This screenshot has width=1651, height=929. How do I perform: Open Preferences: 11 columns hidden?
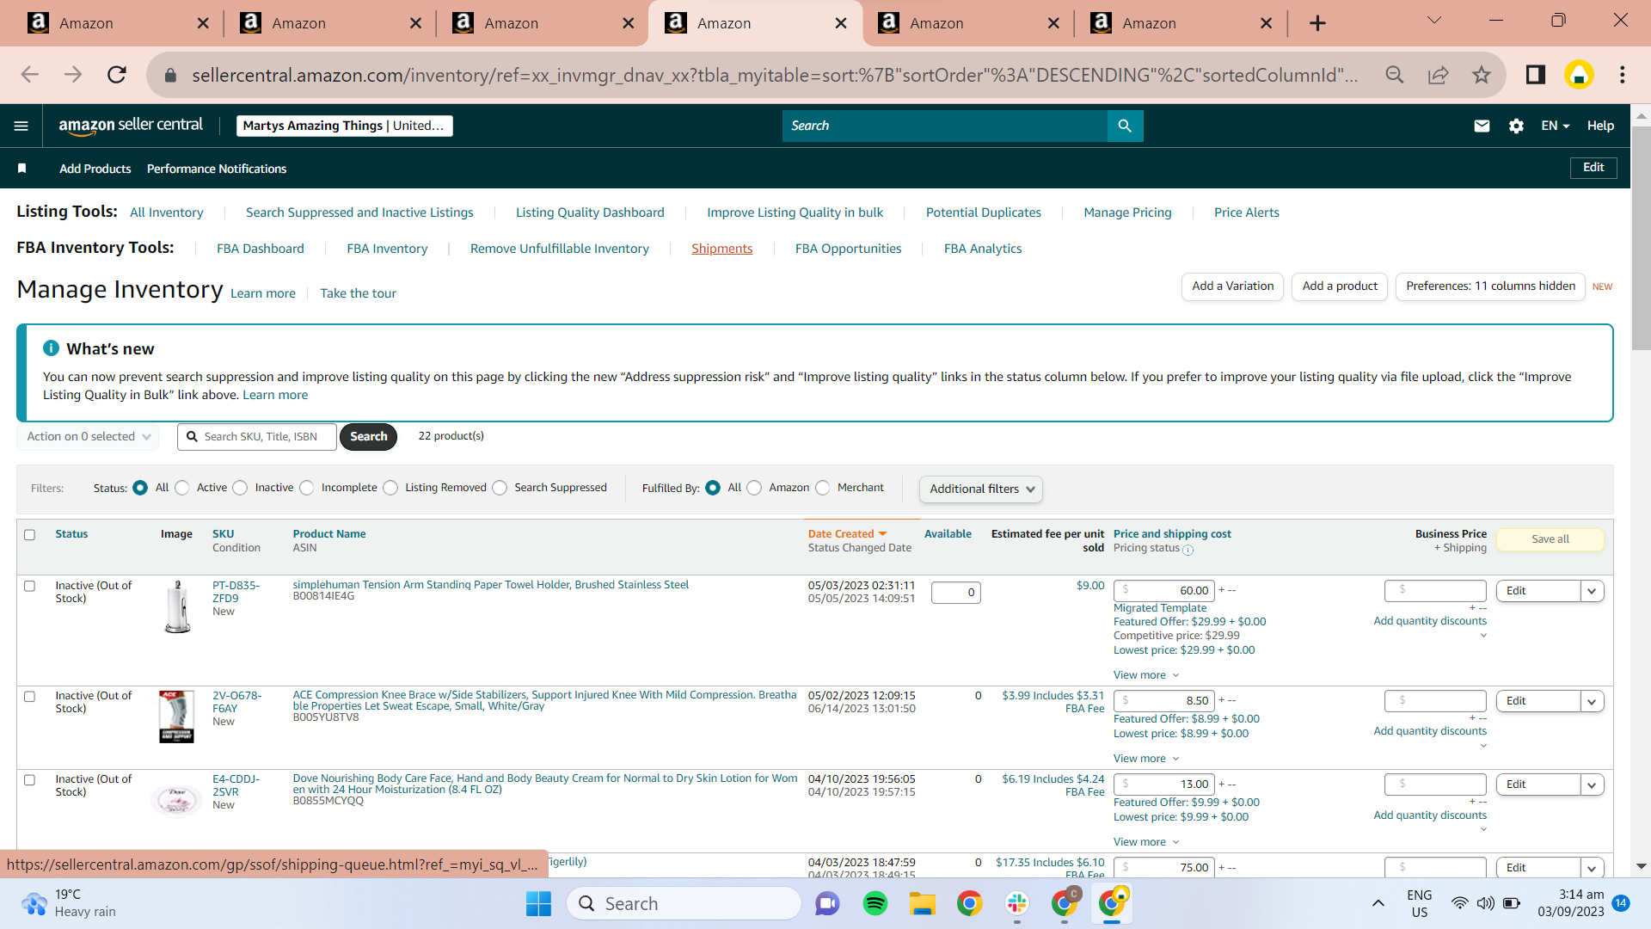pos(1490,286)
